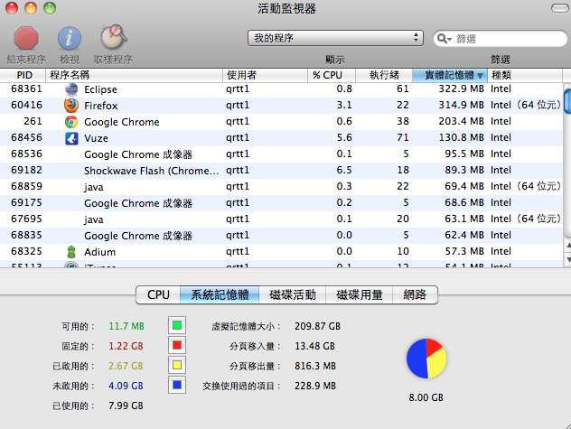Image resolution: width=571 pixels, height=429 pixels.
Task: Click the 虛擬記憶體大小 label
Action: 247,326
